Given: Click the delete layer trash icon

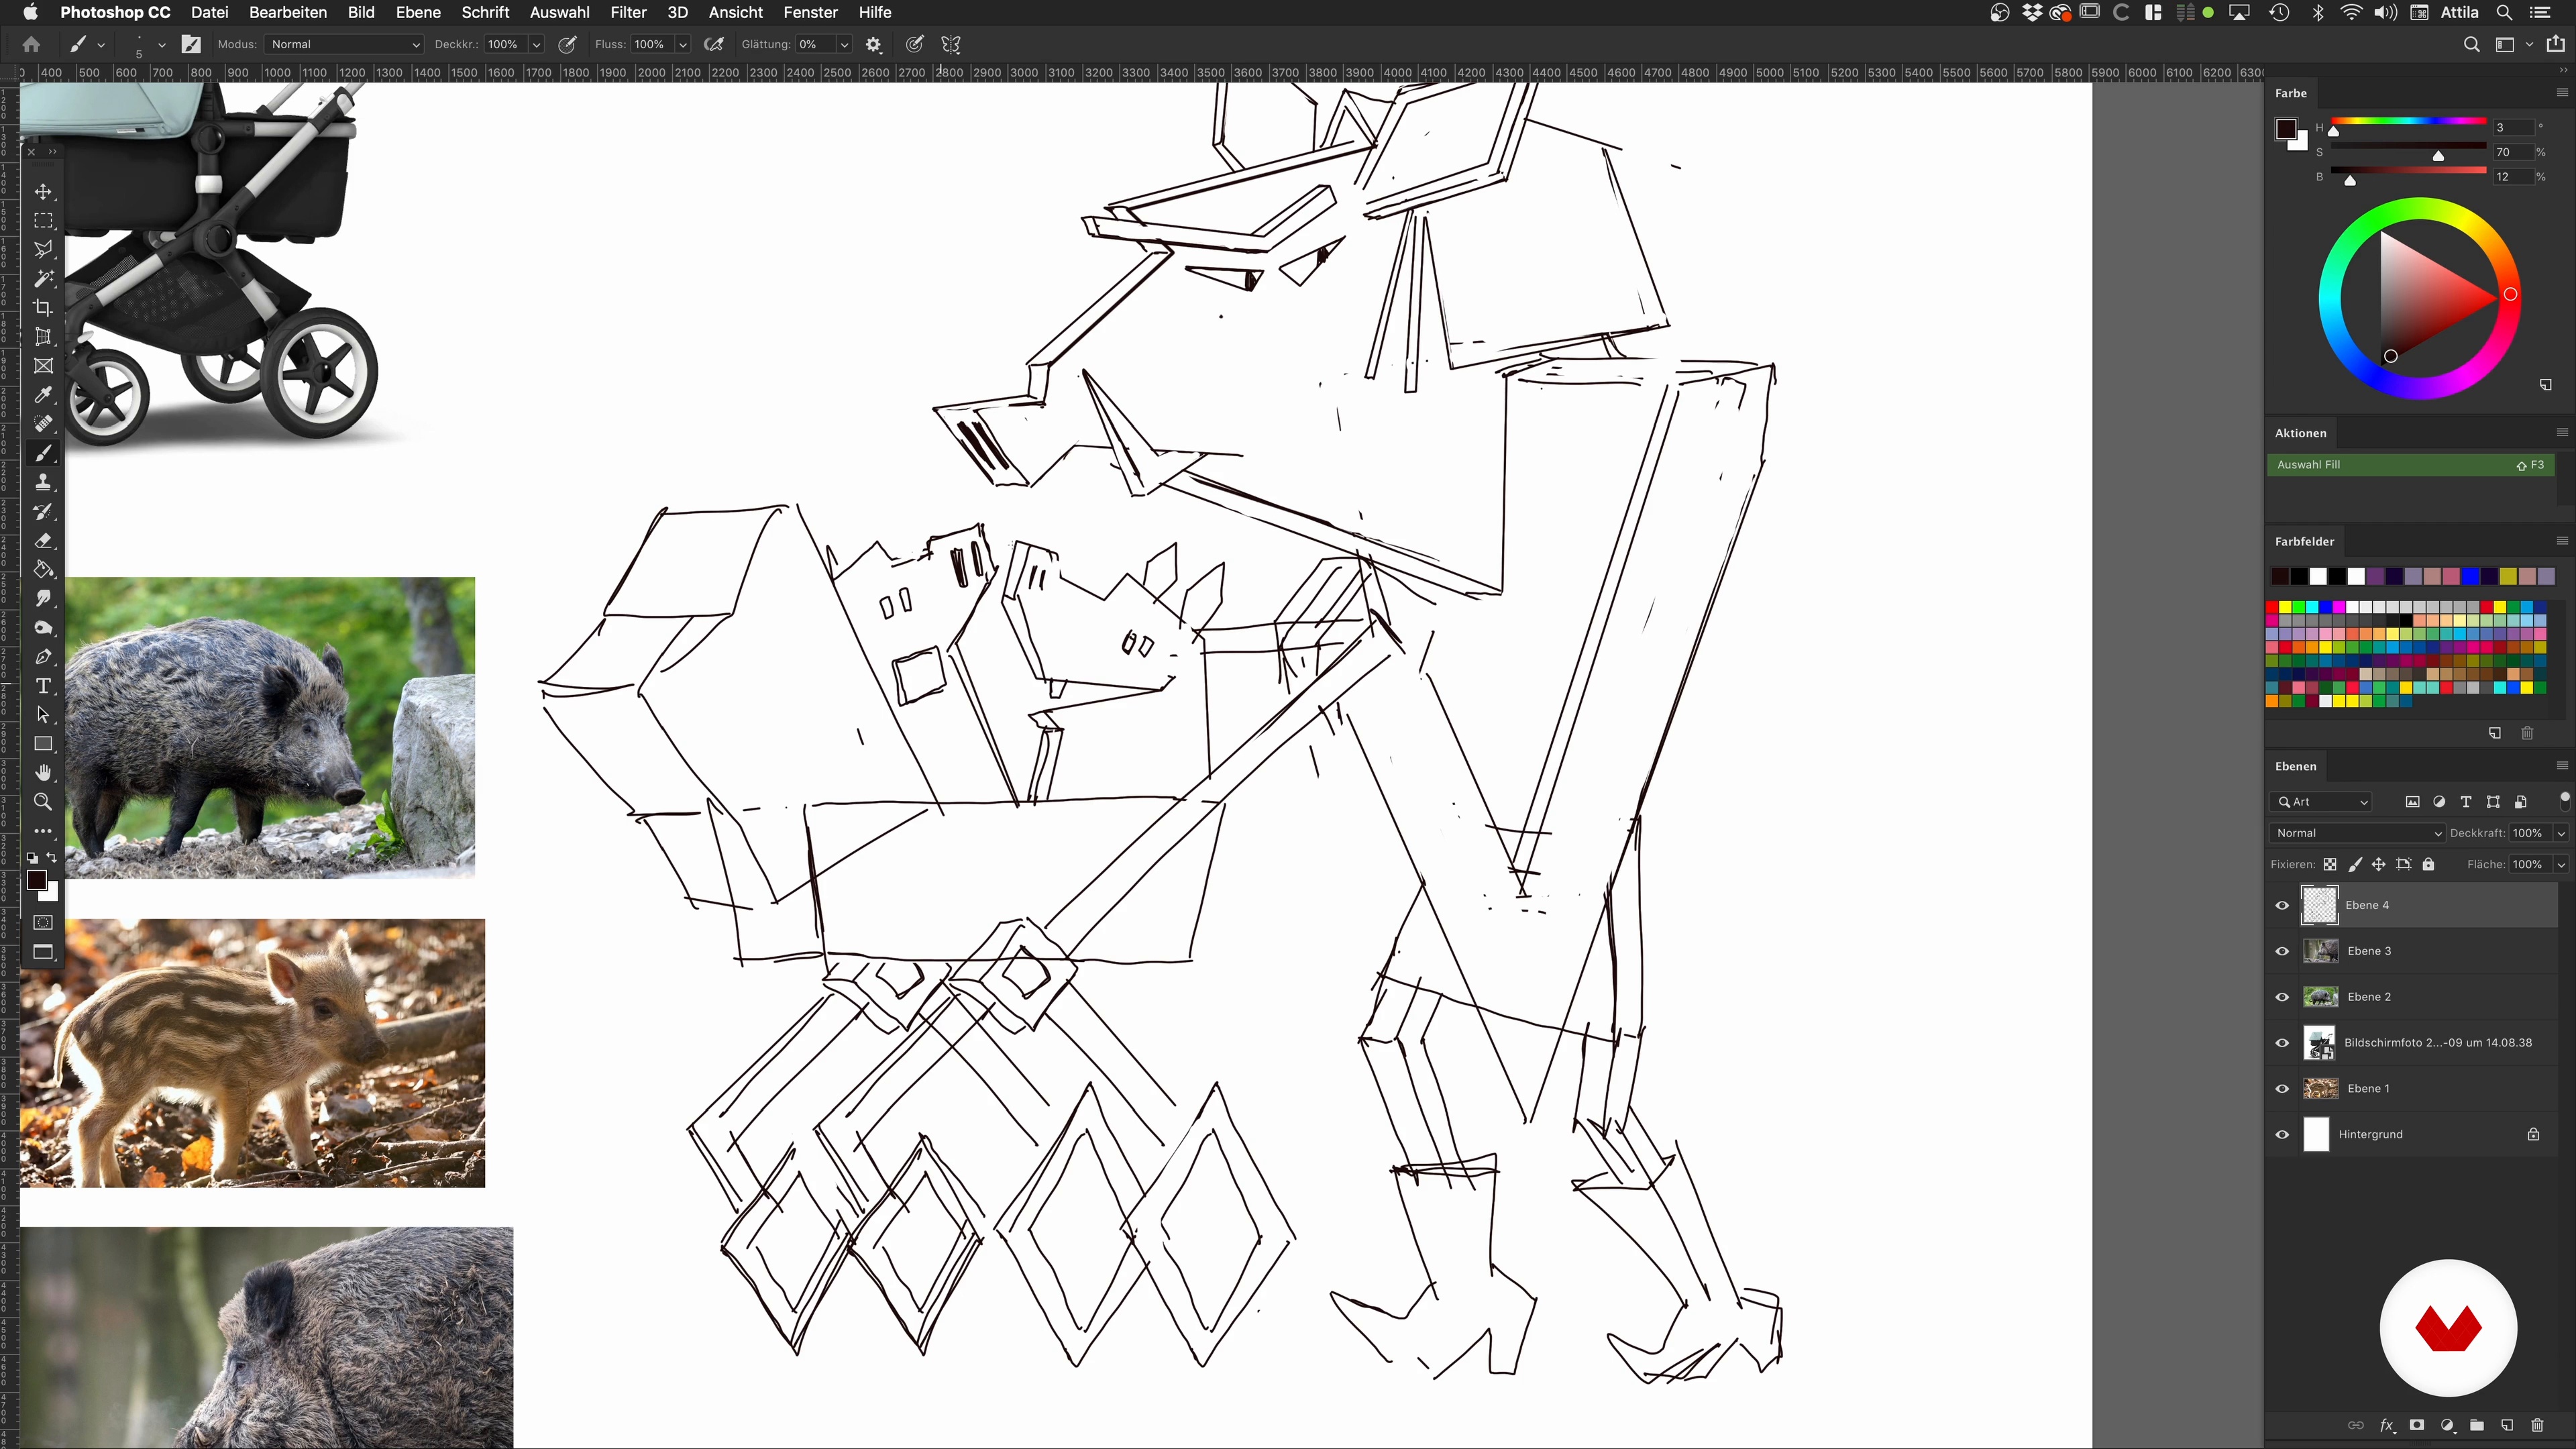Looking at the screenshot, I should click(2537, 1425).
